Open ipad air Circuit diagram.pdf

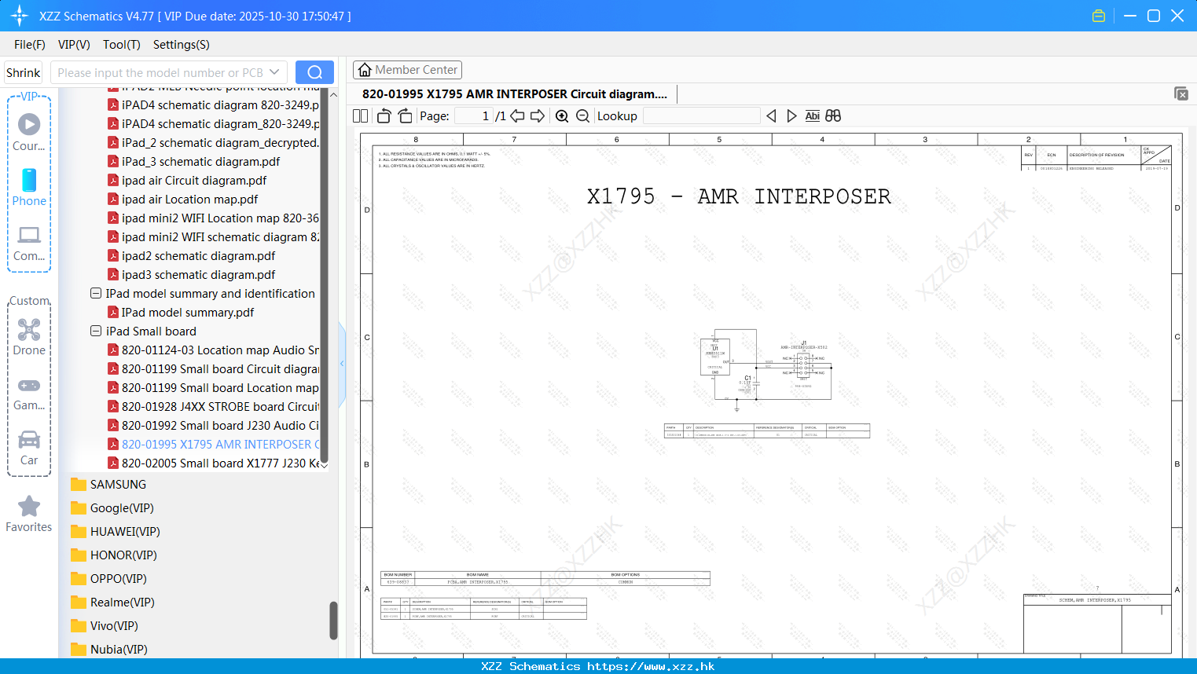[x=187, y=180]
